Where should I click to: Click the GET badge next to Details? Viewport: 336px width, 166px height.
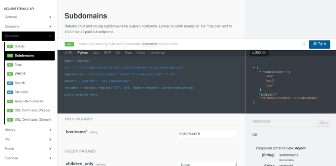click(x=10, y=46)
